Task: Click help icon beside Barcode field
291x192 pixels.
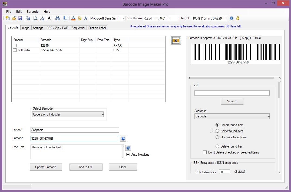Action: [123, 139]
